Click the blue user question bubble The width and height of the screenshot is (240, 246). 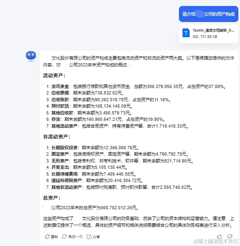[208, 14]
